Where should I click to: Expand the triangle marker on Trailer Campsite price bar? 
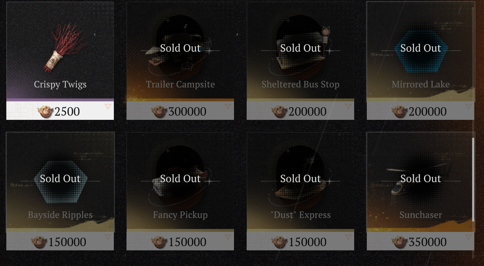[228, 107]
